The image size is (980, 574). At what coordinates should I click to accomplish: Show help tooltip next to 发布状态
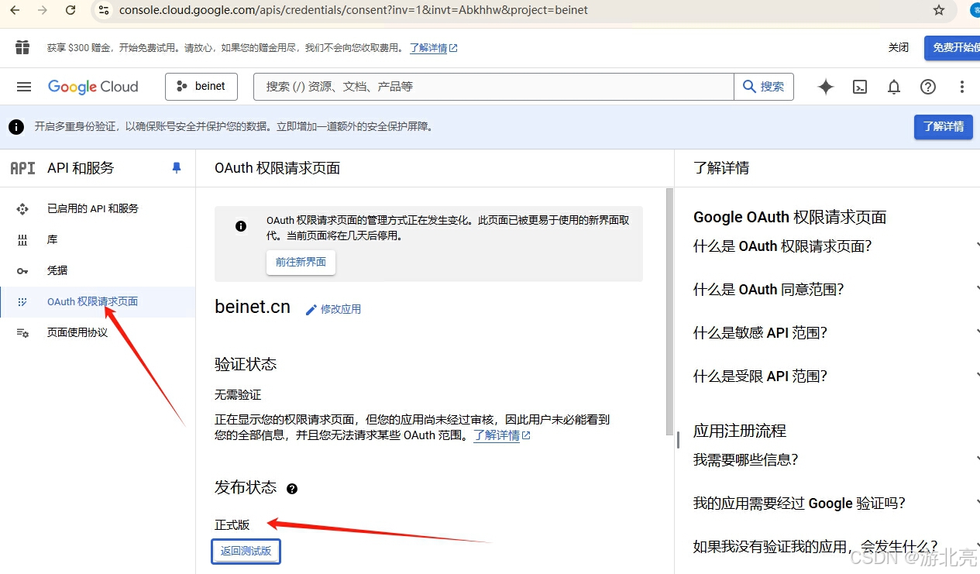(x=292, y=489)
